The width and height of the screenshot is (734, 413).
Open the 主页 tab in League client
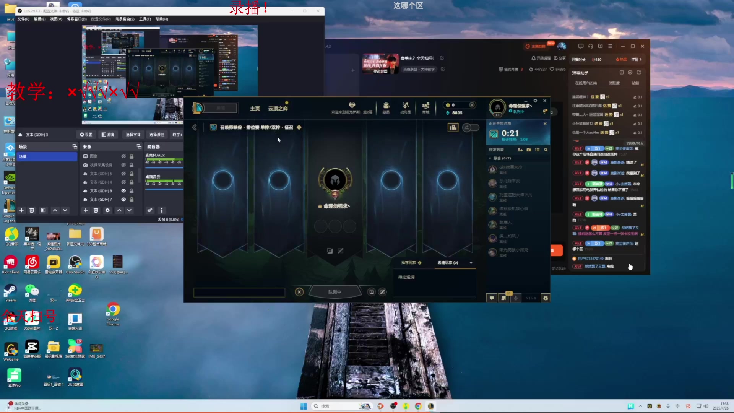coord(255,109)
